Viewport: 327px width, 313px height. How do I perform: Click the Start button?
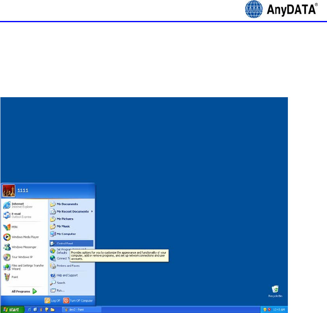click(x=12, y=310)
